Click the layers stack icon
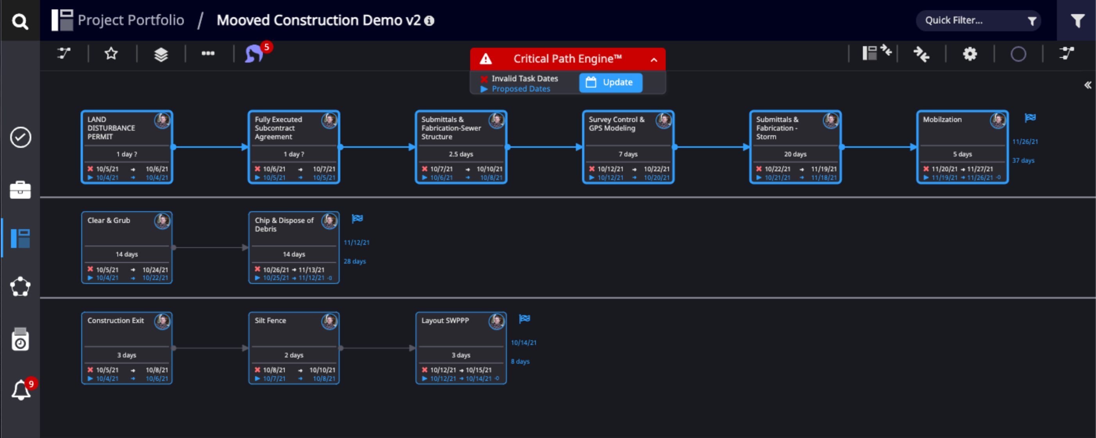This screenshot has height=438, width=1096. pyautogui.click(x=161, y=54)
